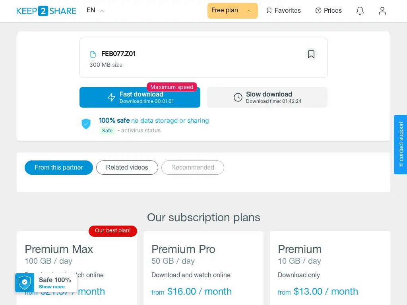This screenshot has height=305, width=407.
Task: Go to the Prices page
Action: tap(328, 11)
